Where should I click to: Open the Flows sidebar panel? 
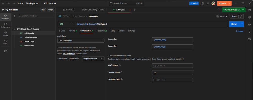click(6, 42)
